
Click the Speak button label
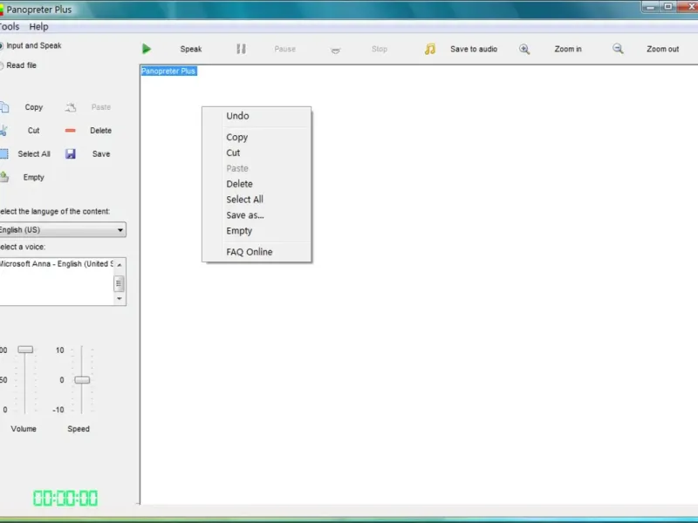191,49
